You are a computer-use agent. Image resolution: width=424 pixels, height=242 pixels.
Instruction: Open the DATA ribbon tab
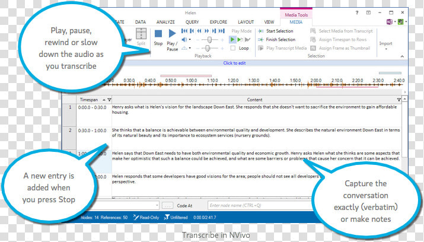pyautogui.click(x=141, y=22)
